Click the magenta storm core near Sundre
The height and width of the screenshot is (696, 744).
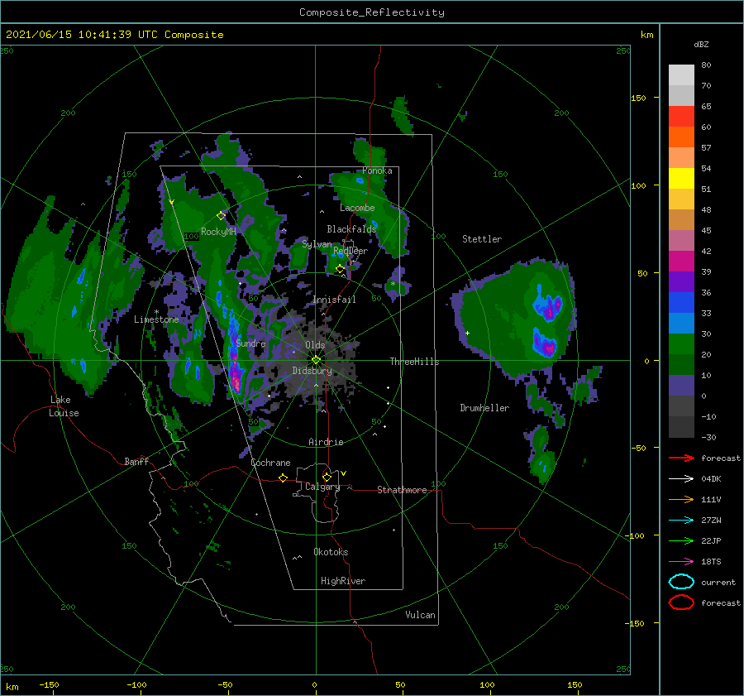coord(236,377)
